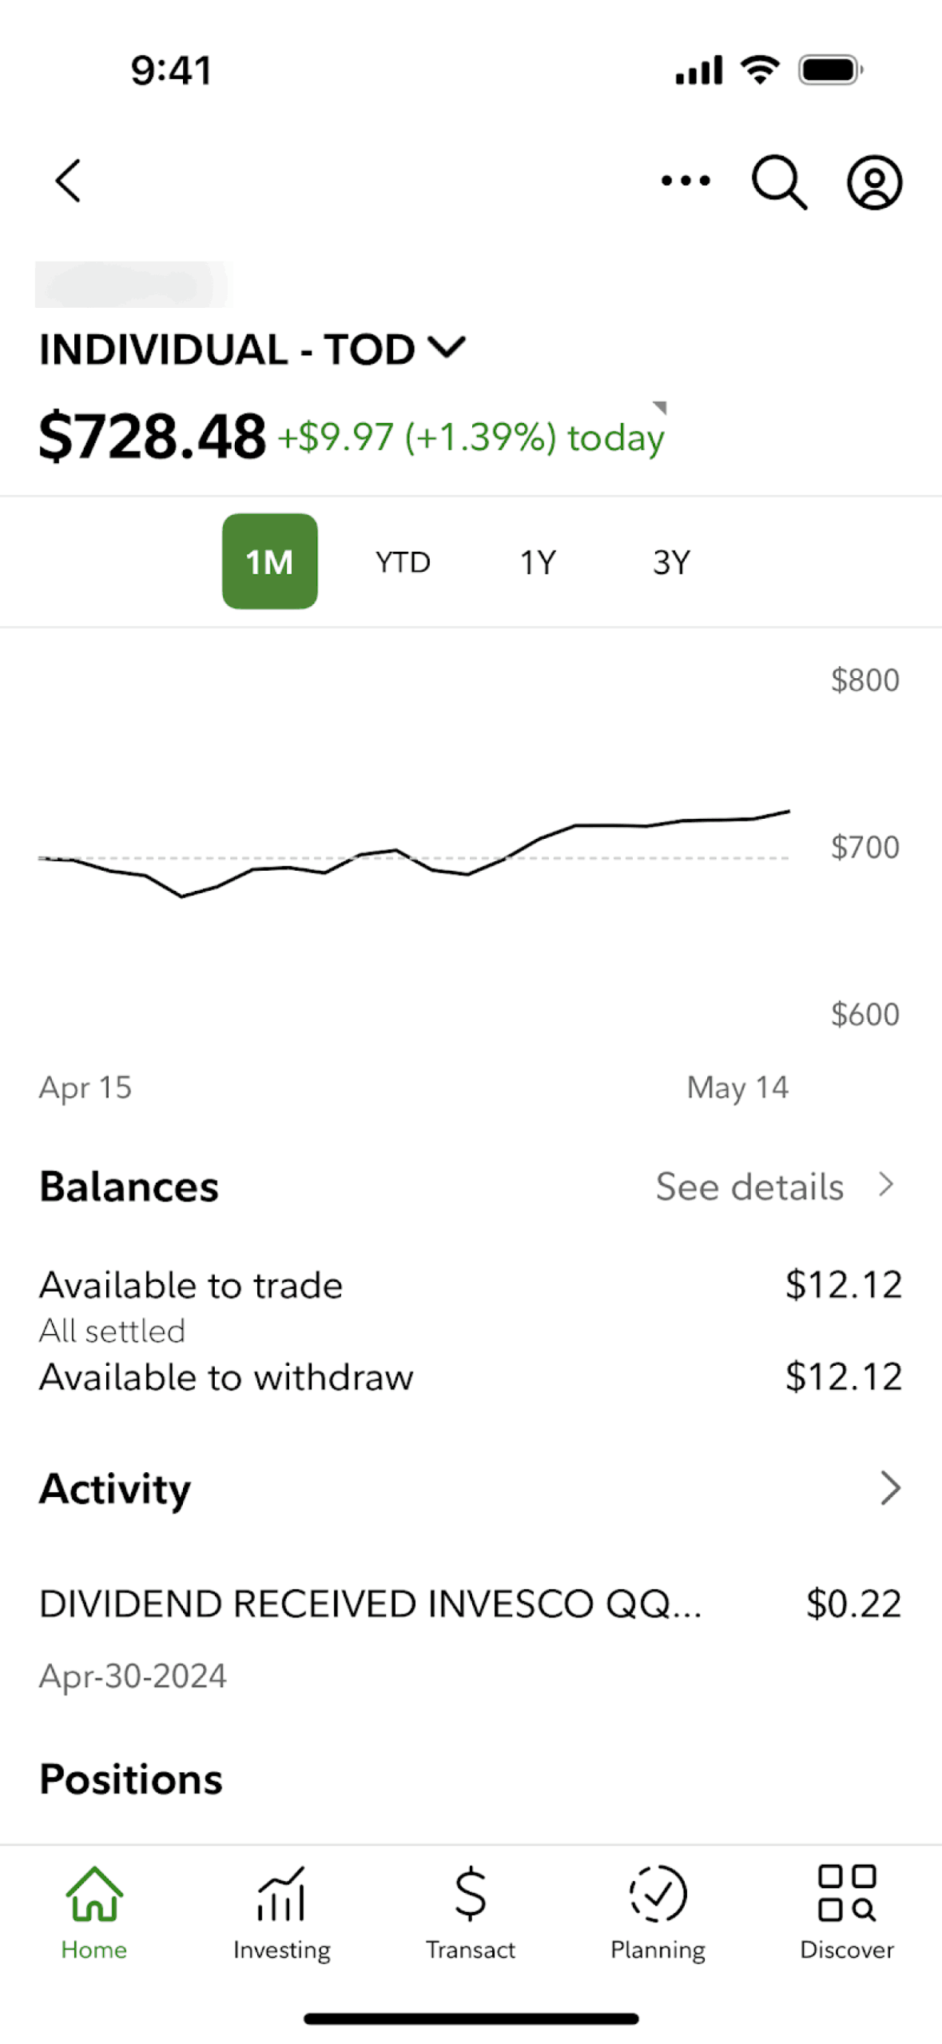Screen dimensions: 942x2044
Task: Expand the Activity section chevron
Action: pyautogui.click(x=890, y=1488)
